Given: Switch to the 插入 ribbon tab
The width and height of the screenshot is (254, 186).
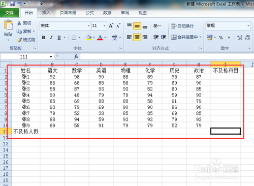Looking at the screenshot, I should 46,13.
